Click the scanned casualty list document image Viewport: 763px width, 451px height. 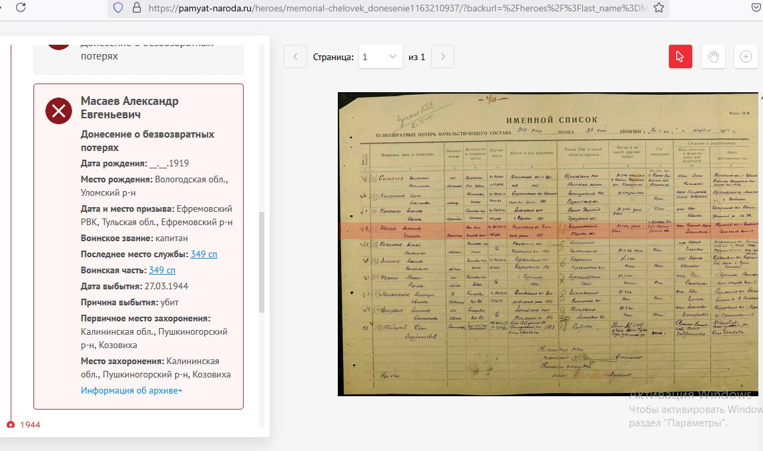pyautogui.click(x=548, y=243)
